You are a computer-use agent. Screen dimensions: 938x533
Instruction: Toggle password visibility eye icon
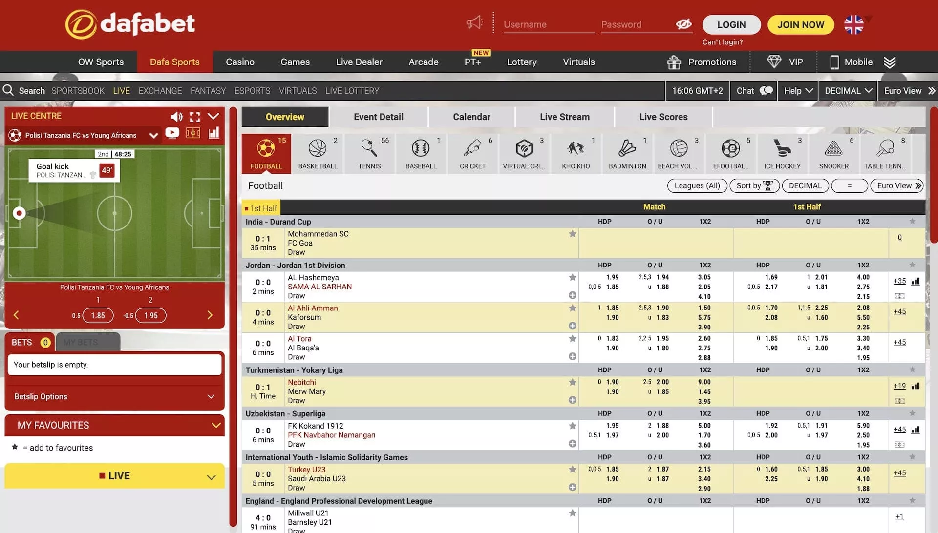click(683, 24)
